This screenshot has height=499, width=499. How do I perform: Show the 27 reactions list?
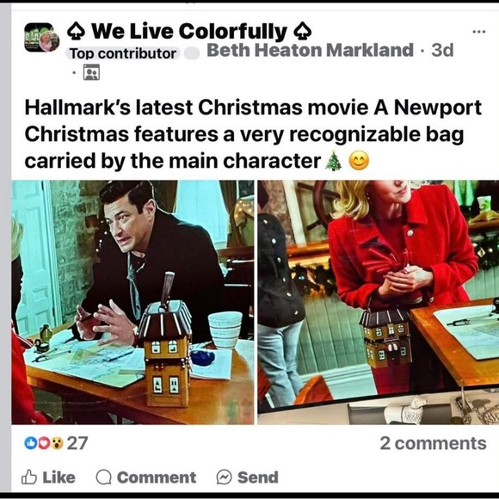77,443
